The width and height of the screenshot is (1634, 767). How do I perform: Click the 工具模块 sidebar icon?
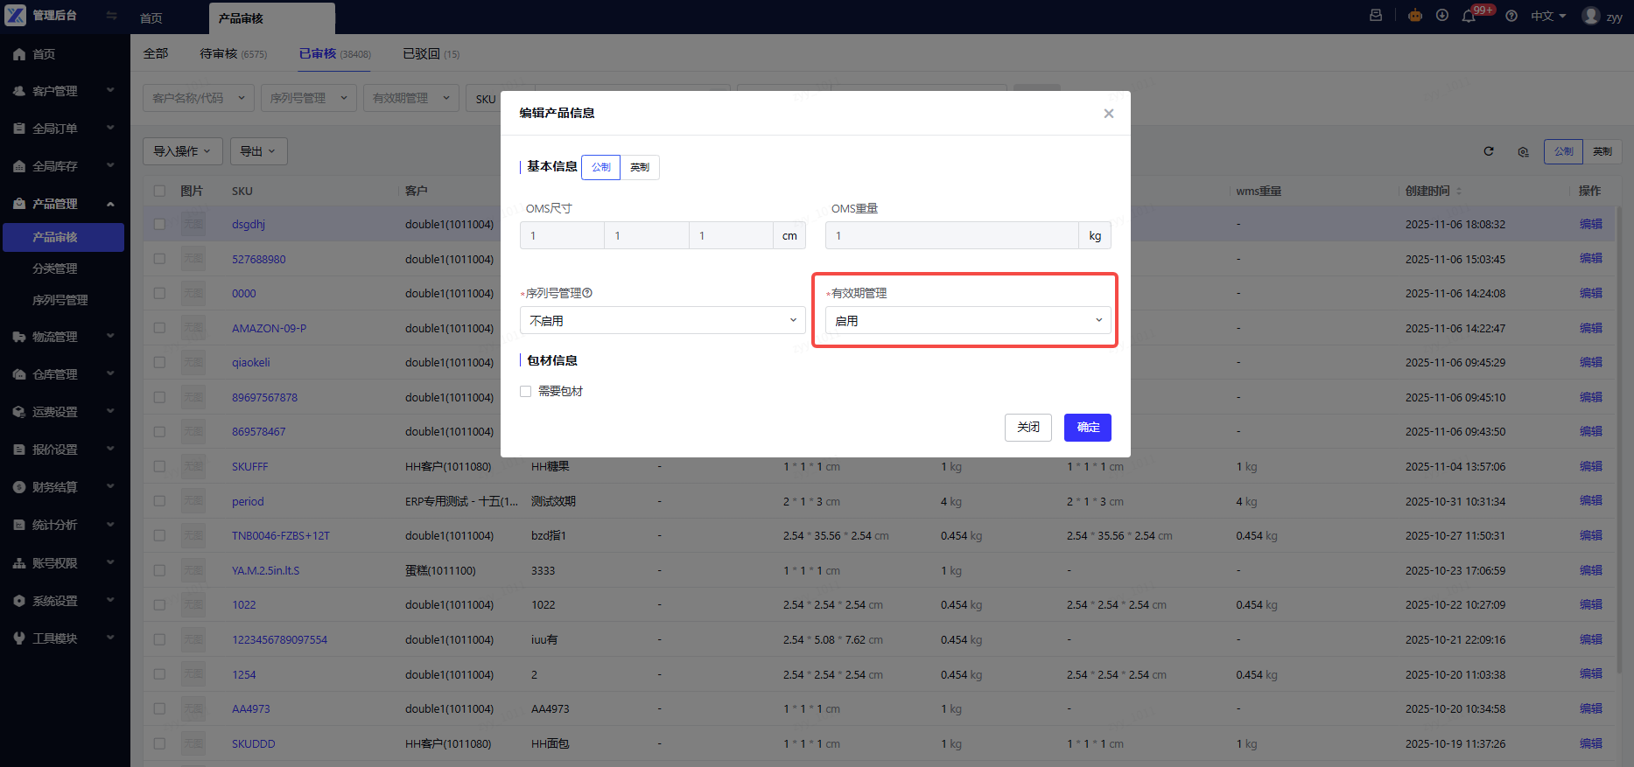pos(19,638)
